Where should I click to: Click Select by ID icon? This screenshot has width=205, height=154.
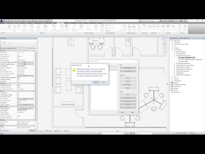click(168, 28)
